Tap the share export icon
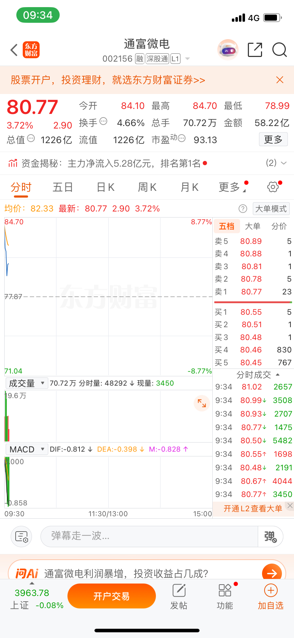The image size is (294, 638). 255,50
